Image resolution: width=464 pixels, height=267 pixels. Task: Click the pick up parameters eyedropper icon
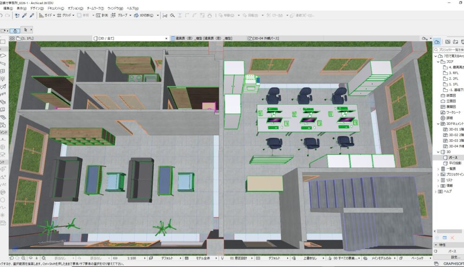pos(24,15)
